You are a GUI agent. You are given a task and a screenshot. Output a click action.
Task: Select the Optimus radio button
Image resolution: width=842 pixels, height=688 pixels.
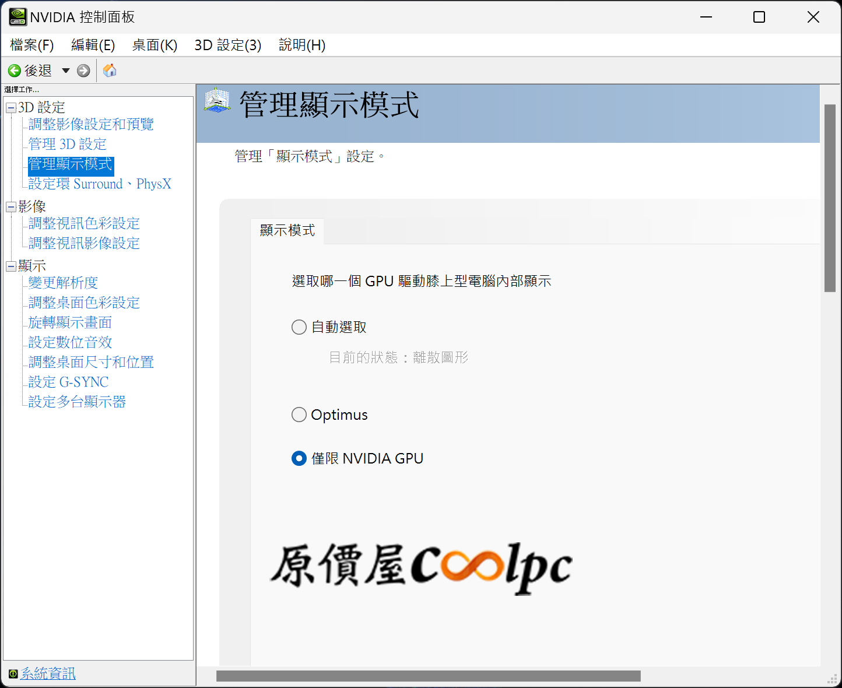[299, 415]
